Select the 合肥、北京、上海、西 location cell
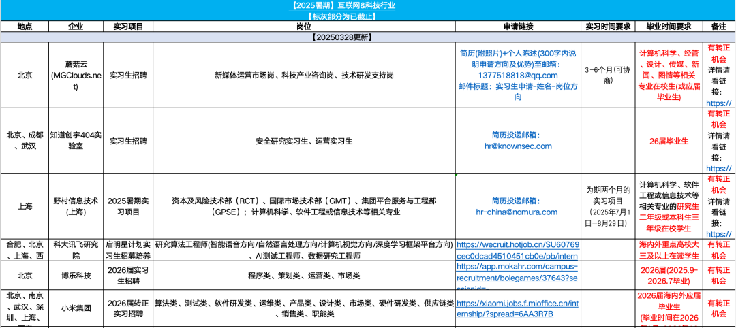736x328 pixels. tap(25, 250)
